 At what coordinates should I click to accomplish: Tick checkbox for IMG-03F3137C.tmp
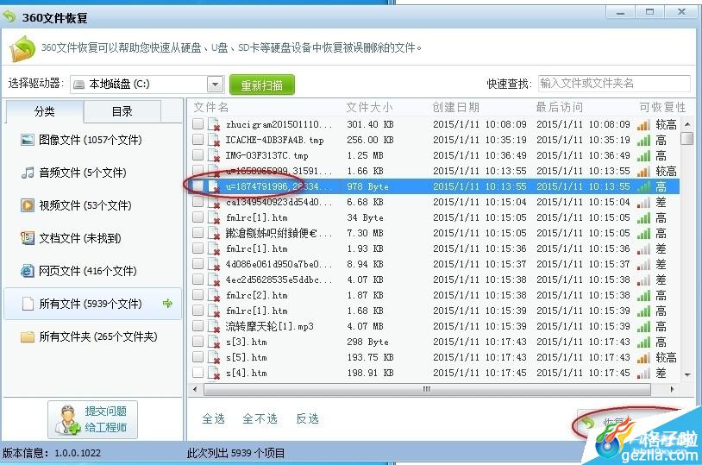click(x=197, y=155)
